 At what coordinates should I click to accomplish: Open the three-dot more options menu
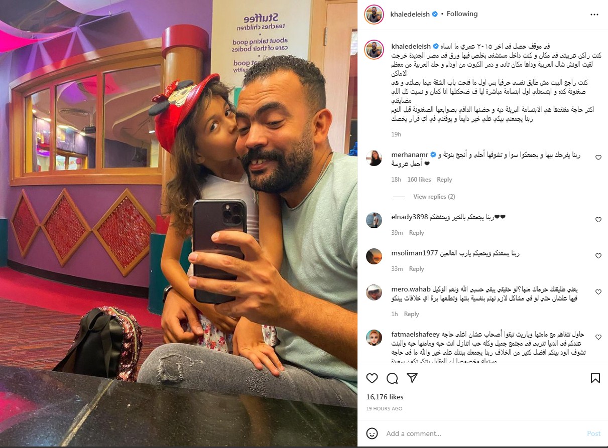click(x=594, y=15)
